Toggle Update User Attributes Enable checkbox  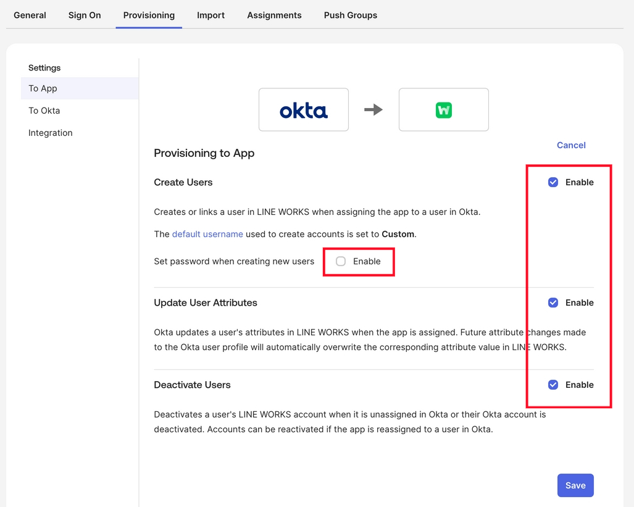(553, 303)
